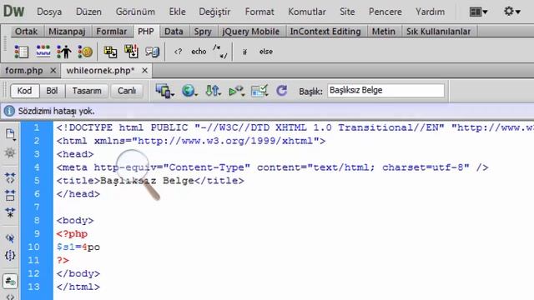Switch to the Formlar insert tab
534x300 pixels.
coord(111,32)
